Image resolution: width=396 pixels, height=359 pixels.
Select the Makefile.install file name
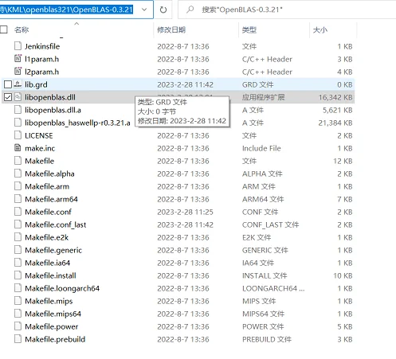tap(50, 275)
